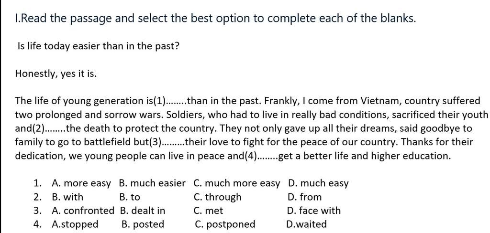Image resolution: width=490 pixels, height=233 pixels.
Task: Choose C. much more easy
Action: (x=236, y=184)
